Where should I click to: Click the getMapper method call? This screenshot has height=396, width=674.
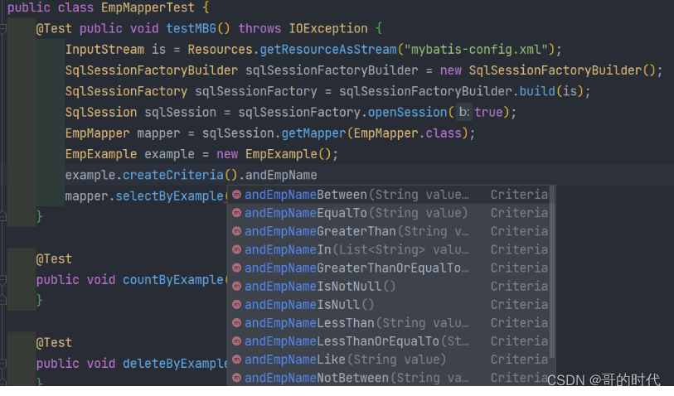click(x=314, y=133)
